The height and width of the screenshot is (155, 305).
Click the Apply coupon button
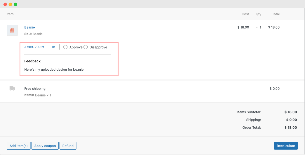[x=45, y=146]
